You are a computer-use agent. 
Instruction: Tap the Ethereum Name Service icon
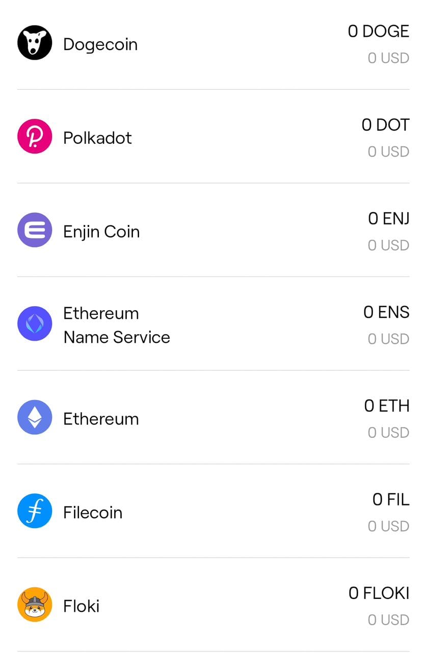click(x=35, y=323)
